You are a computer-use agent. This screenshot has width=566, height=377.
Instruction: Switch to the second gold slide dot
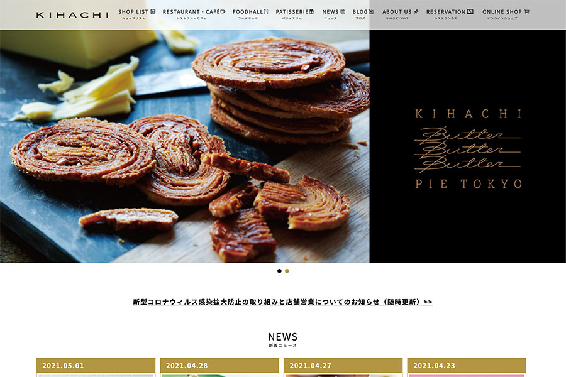(287, 271)
